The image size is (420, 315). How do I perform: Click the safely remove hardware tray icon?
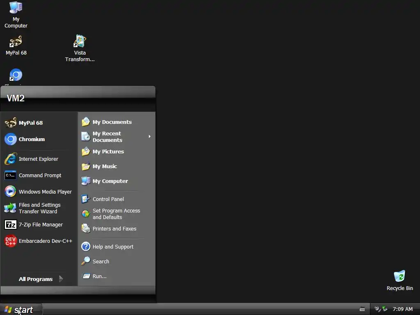click(385, 309)
